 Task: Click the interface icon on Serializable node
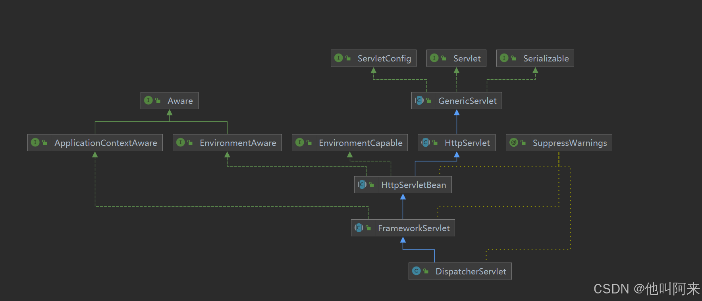[504, 58]
